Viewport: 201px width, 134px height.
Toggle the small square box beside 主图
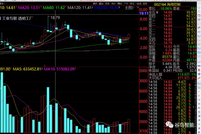tap(138, 7)
